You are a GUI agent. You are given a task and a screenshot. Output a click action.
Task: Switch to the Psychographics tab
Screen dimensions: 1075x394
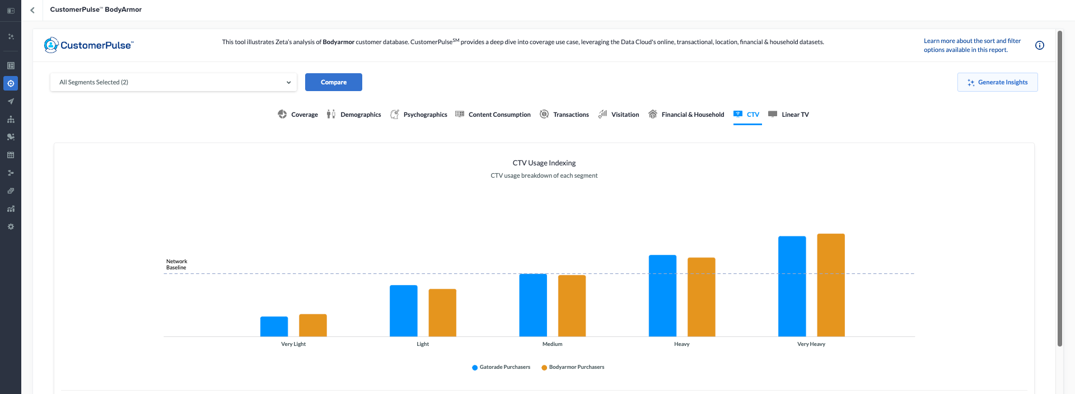(x=426, y=115)
